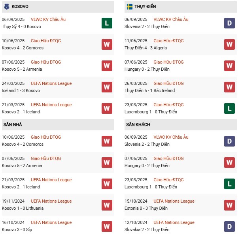The width and height of the screenshot is (238, 237).
Task: Select the Sân Khách section header
Action: point(138,124)
